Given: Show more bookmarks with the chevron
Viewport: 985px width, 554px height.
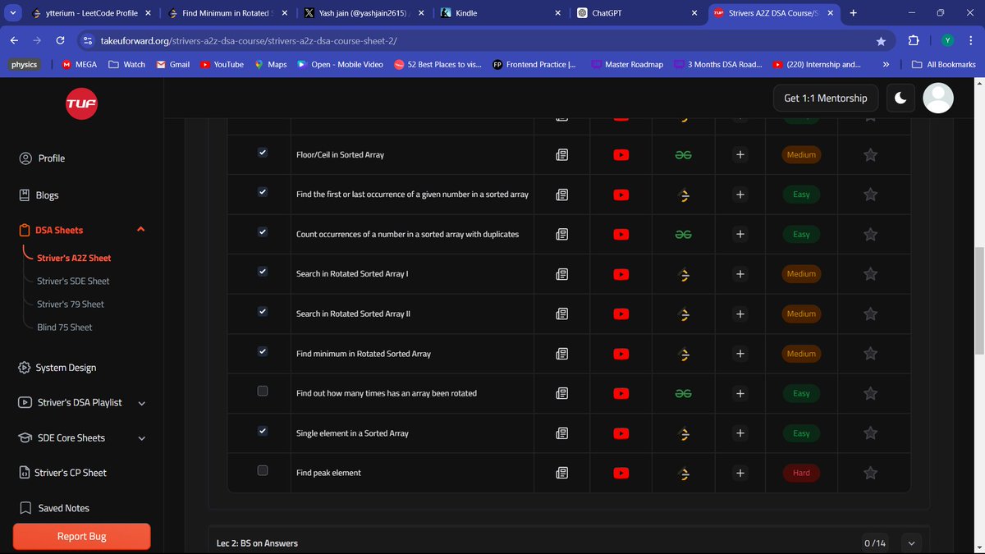Looking at the screenshot, I should click(x=886, y=64).
